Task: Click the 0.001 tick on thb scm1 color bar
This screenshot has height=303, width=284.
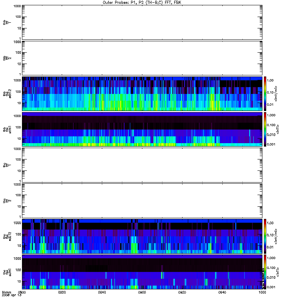Action: click(271, 144)
